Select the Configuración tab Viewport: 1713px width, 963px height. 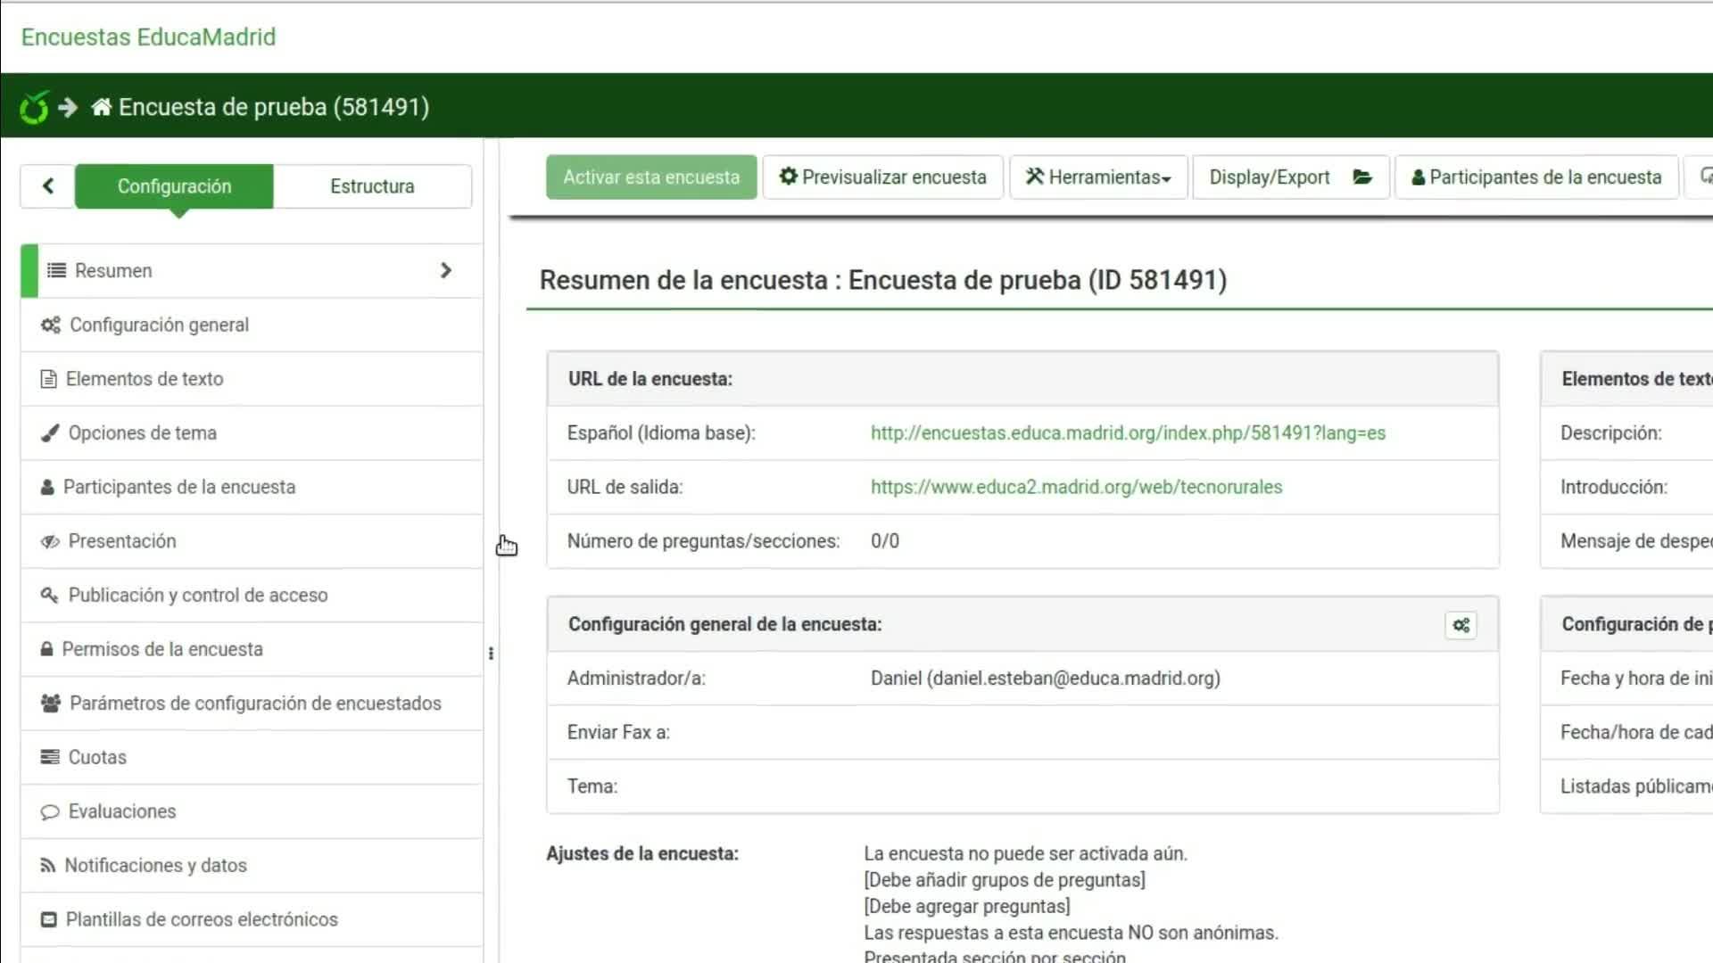(174, 186)
